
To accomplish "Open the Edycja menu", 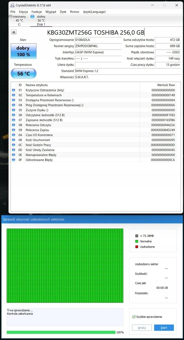I will pos(23,12).
